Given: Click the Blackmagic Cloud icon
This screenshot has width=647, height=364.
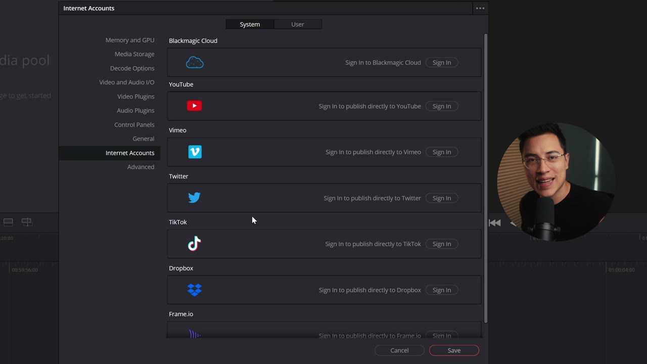Looking at the screenshot, I should pos(195,63).
